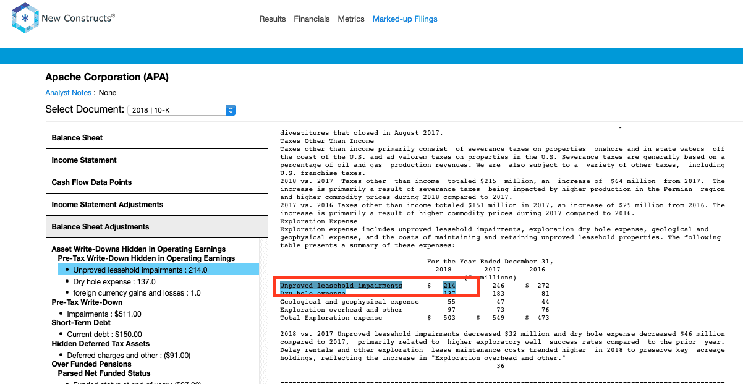Click highlighted Unproved leasehold impairments text in filing
Viewport: 743px width, 384px height.
[x=341, y=286]
